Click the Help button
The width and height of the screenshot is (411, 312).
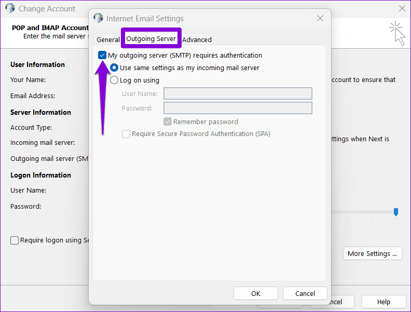point(383,302)
